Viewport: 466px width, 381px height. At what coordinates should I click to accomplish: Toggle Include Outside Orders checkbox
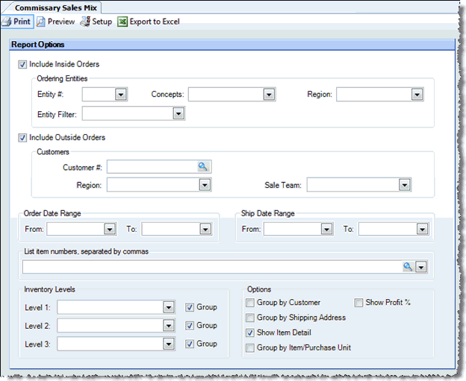click(x=22, y=138)
